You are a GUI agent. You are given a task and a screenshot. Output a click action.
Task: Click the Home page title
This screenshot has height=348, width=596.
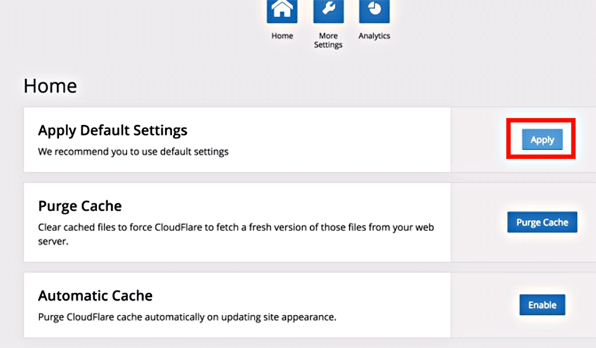[x=49, y=86]
